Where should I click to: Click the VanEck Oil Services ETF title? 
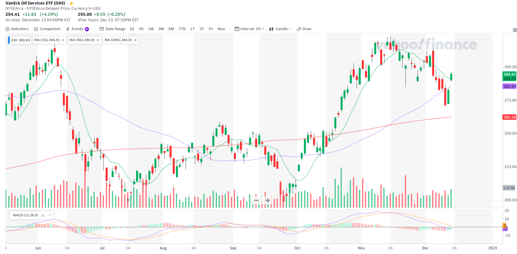35,3
